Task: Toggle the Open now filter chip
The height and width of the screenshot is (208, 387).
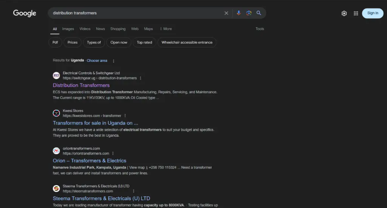Action: click(119, 42)
